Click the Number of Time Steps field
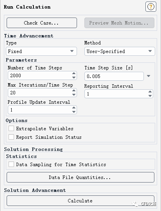Screen dimensions: 161x211 [x=42, y=76]
